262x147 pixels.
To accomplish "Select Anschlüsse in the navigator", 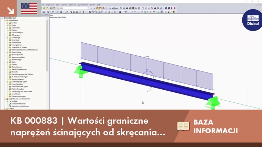I will coord(16,94).
